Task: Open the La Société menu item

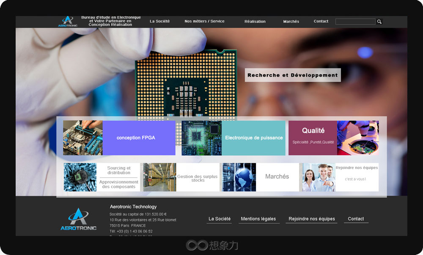Action: [159, 21]
